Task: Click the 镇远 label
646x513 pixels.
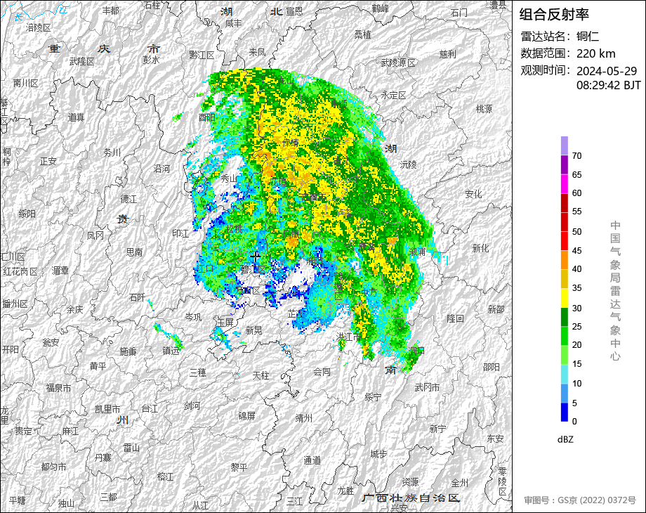Action: click(x=171, y=351)
